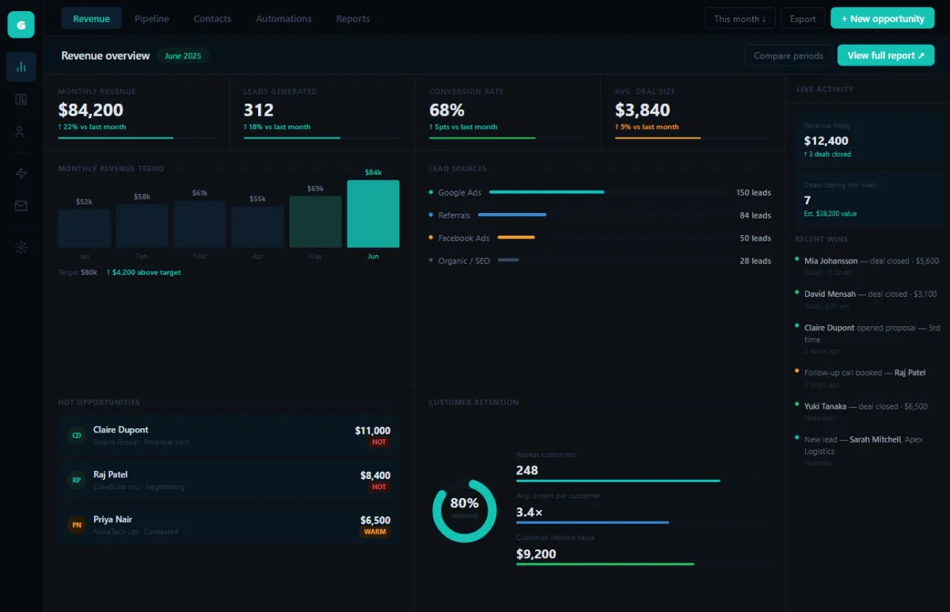Click the G app logo
950x612 pixels.
[x=21, y=25]
